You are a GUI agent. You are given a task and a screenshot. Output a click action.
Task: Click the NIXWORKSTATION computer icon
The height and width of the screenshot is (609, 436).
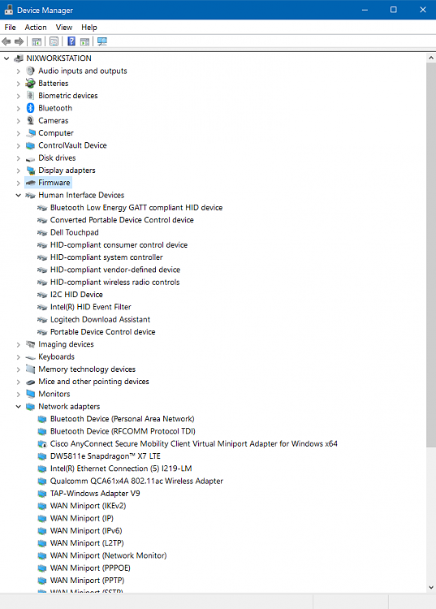tap(18, 58)
